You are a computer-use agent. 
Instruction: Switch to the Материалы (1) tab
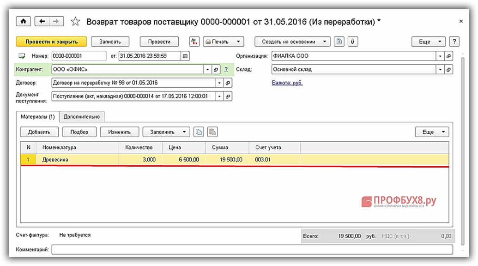37,117
